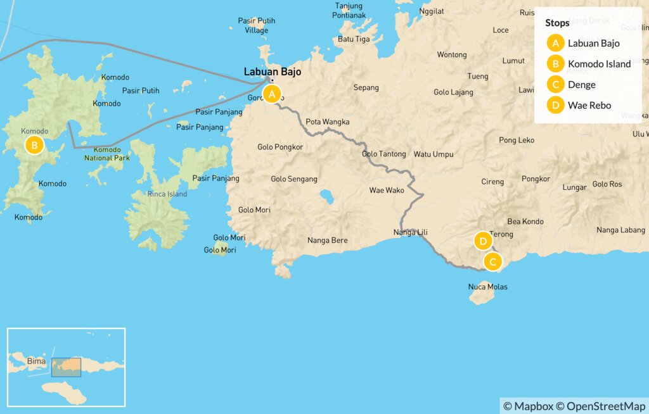Select 'Komodo Island' entry in the Stops legend
This screenshot has width=649, height=414.
(x=599, y=64)
